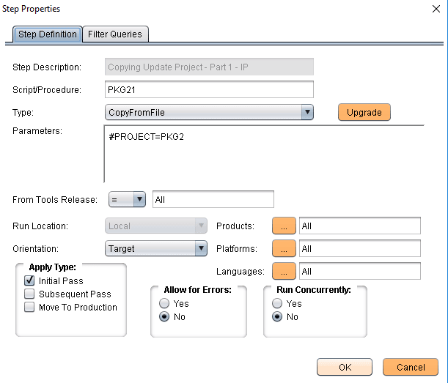The image size is (448, 383).
Task: Click the Cancel button
Action: click(x=411, y=367)
